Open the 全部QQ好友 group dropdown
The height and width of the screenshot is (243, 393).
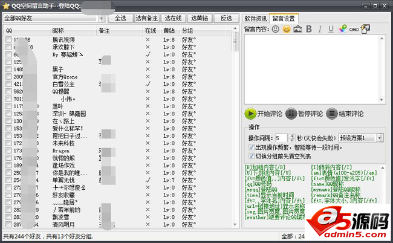pos(101,18)
